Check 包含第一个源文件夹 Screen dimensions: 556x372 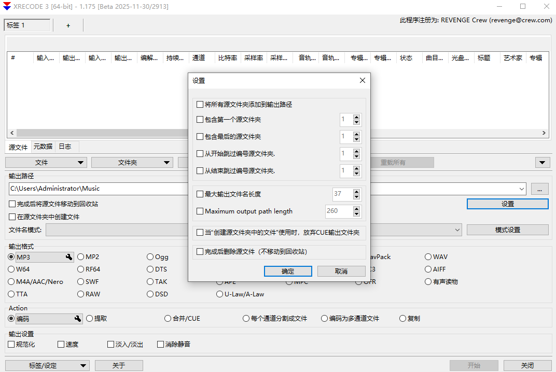(x=200, y=119)
